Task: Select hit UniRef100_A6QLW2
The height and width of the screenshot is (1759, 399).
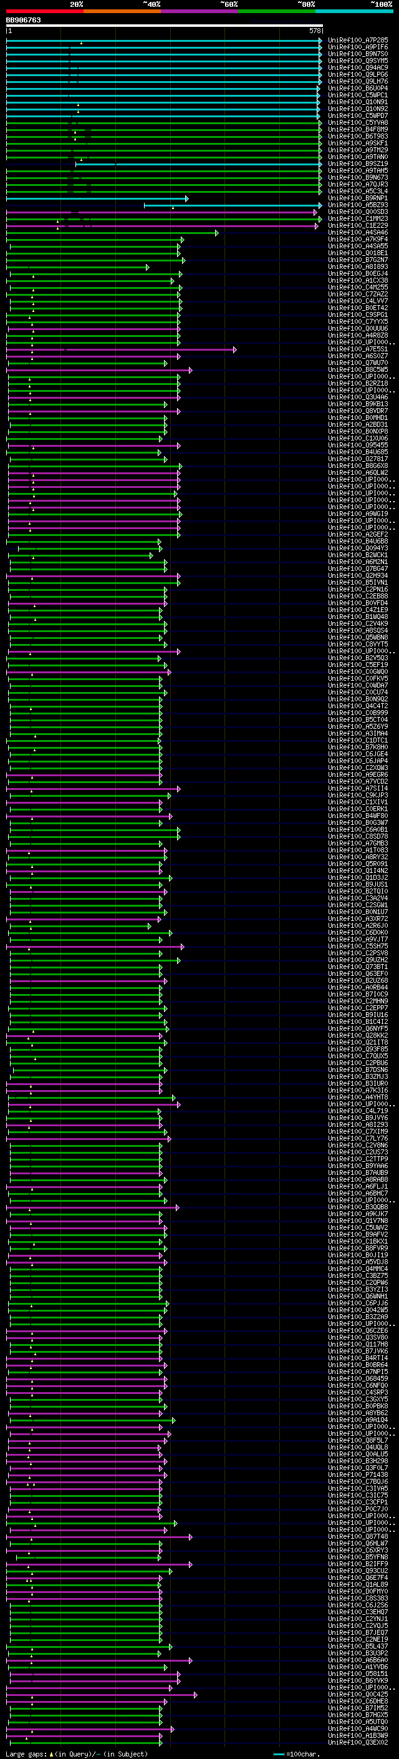Action: (358, 472)
